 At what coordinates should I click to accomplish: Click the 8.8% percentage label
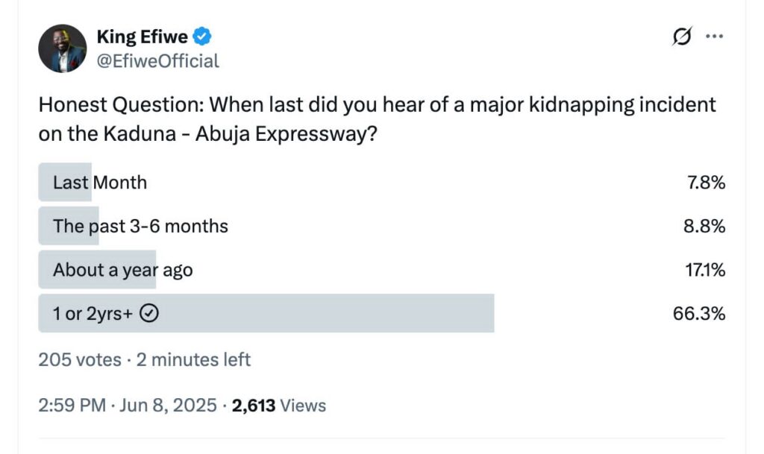click(704, 227)
